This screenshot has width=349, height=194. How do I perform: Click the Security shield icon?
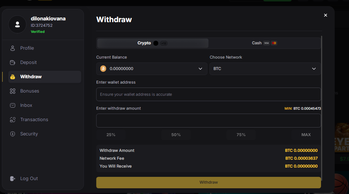click(x=13, y=134)
